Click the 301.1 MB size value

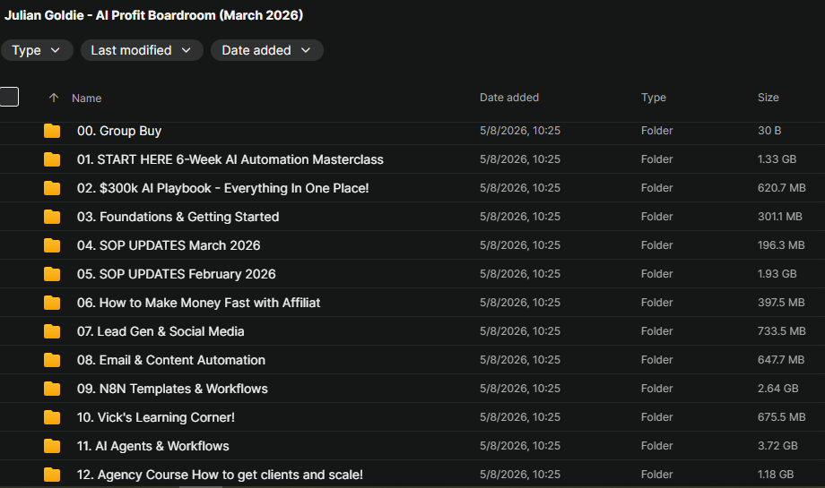coord(780,217)
